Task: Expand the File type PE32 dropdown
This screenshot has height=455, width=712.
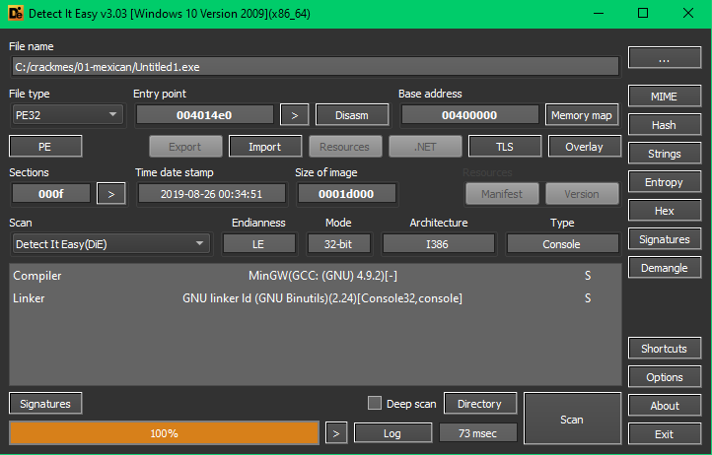Action: (x=67, y=115)
